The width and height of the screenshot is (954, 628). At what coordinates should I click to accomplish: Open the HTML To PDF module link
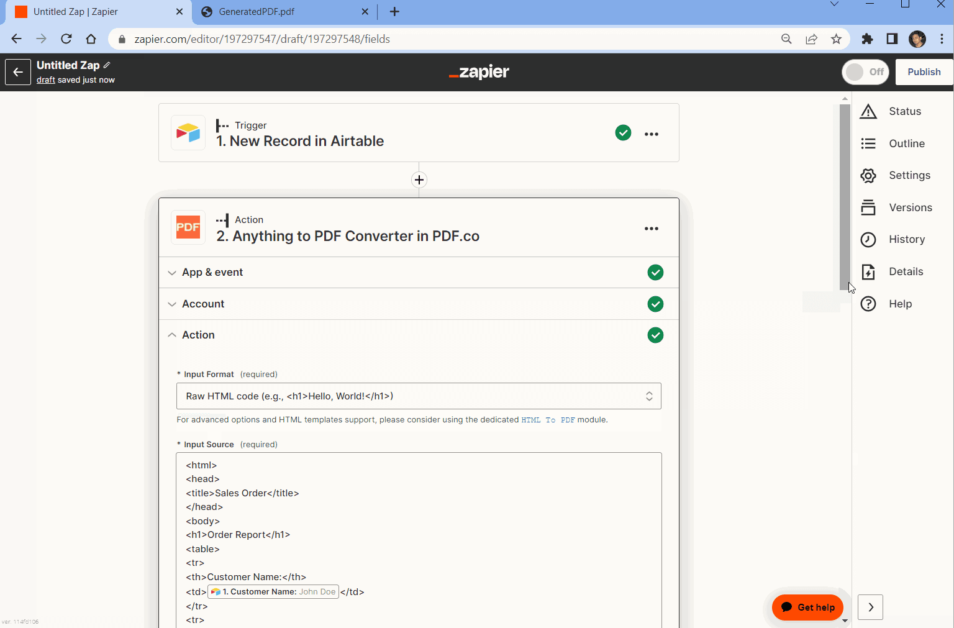[x=549, y=420]
